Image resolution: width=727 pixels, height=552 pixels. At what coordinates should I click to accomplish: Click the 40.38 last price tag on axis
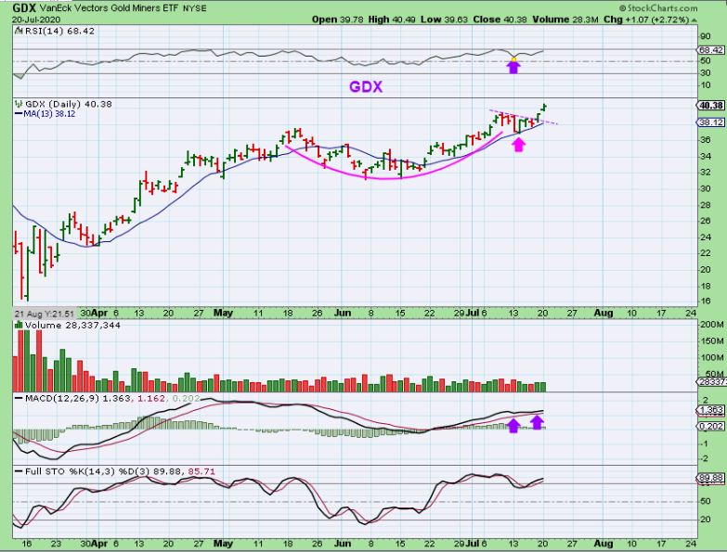pos(711,106)
